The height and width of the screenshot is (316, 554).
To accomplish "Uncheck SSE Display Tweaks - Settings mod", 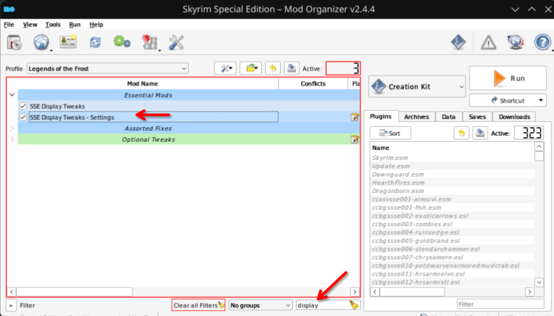I will tap(23, 117).
